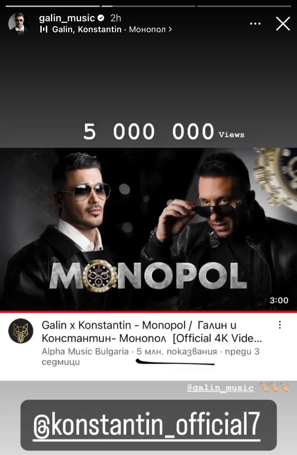
Task: Open the video's vertical three-dot menu
Action: (x=279, y=325)
